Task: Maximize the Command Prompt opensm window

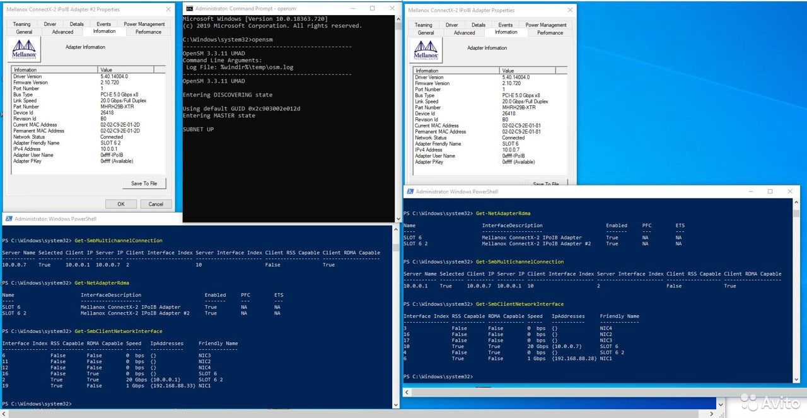Action: pos(373,8)
